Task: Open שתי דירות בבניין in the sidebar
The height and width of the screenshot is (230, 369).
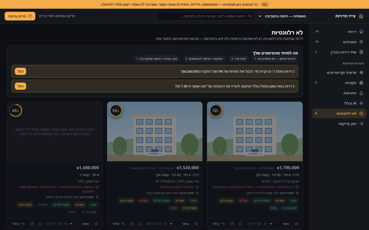Action: [x=339, y=52]
